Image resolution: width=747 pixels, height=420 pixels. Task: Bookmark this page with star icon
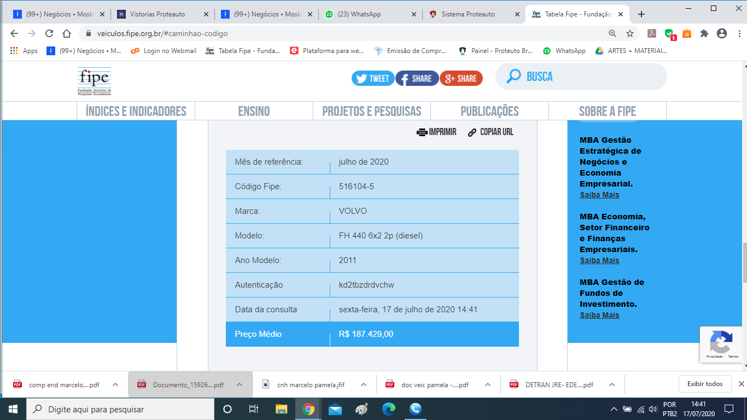point(630,33)
